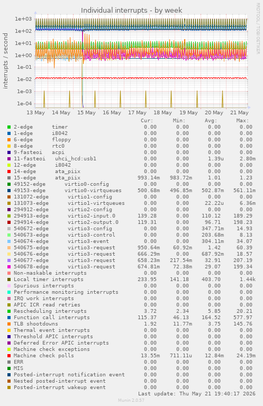This screenshot has width=263, height=406.
Task: Click the orange swatch beside 6-edge floppy
Action: [x=9, y=140]
